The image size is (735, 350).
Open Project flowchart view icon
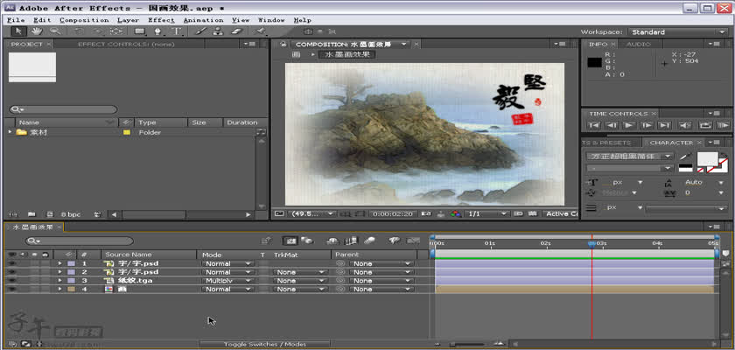(x=261, y=133)
